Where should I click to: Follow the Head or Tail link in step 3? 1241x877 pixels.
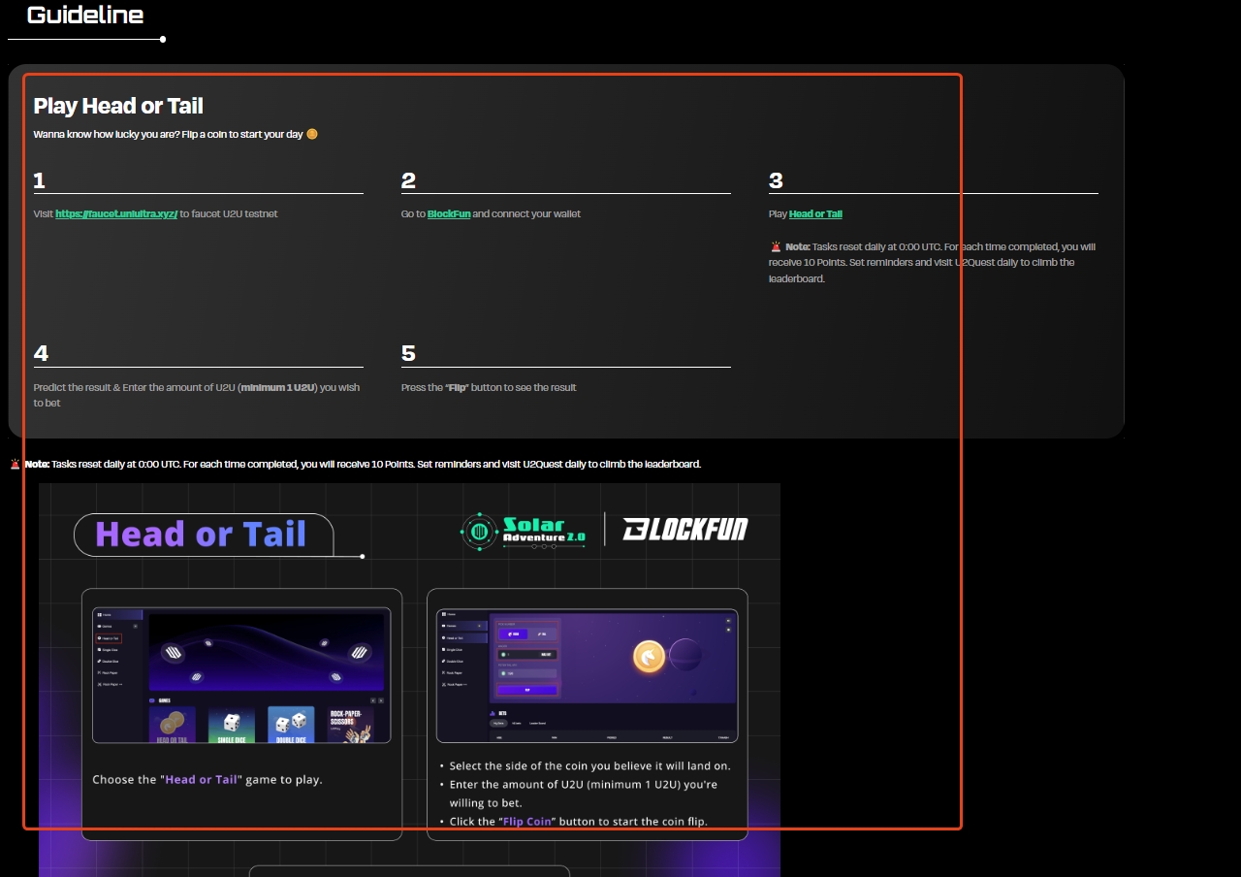click(x=815, y=213)
